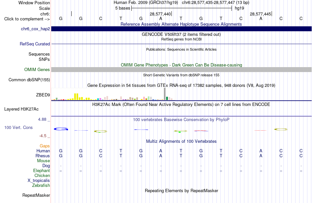This screenshot has height=203, width=312.
Task: Click the 5 bases scale bar
Action: [x=182, y=8]
